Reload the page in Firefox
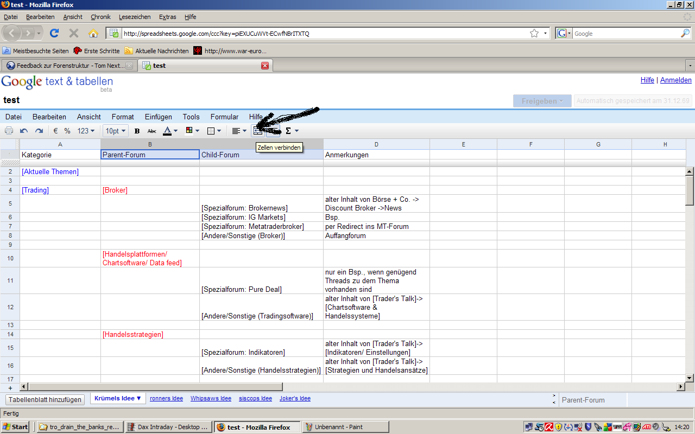 pos(54,33)
